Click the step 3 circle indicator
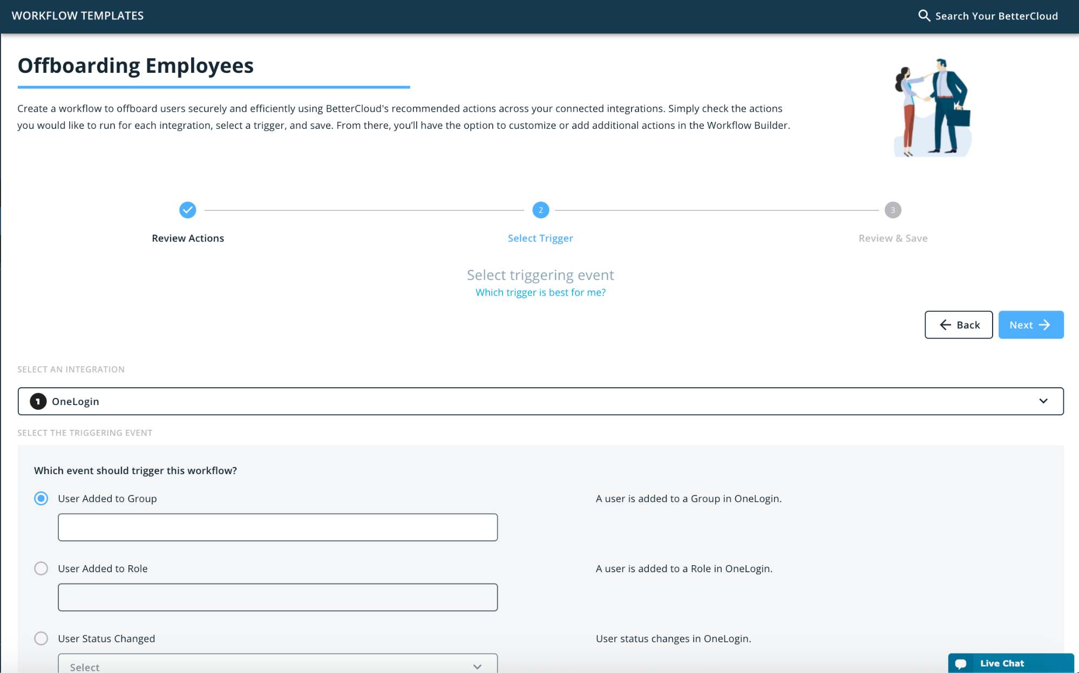 (893, 210)
